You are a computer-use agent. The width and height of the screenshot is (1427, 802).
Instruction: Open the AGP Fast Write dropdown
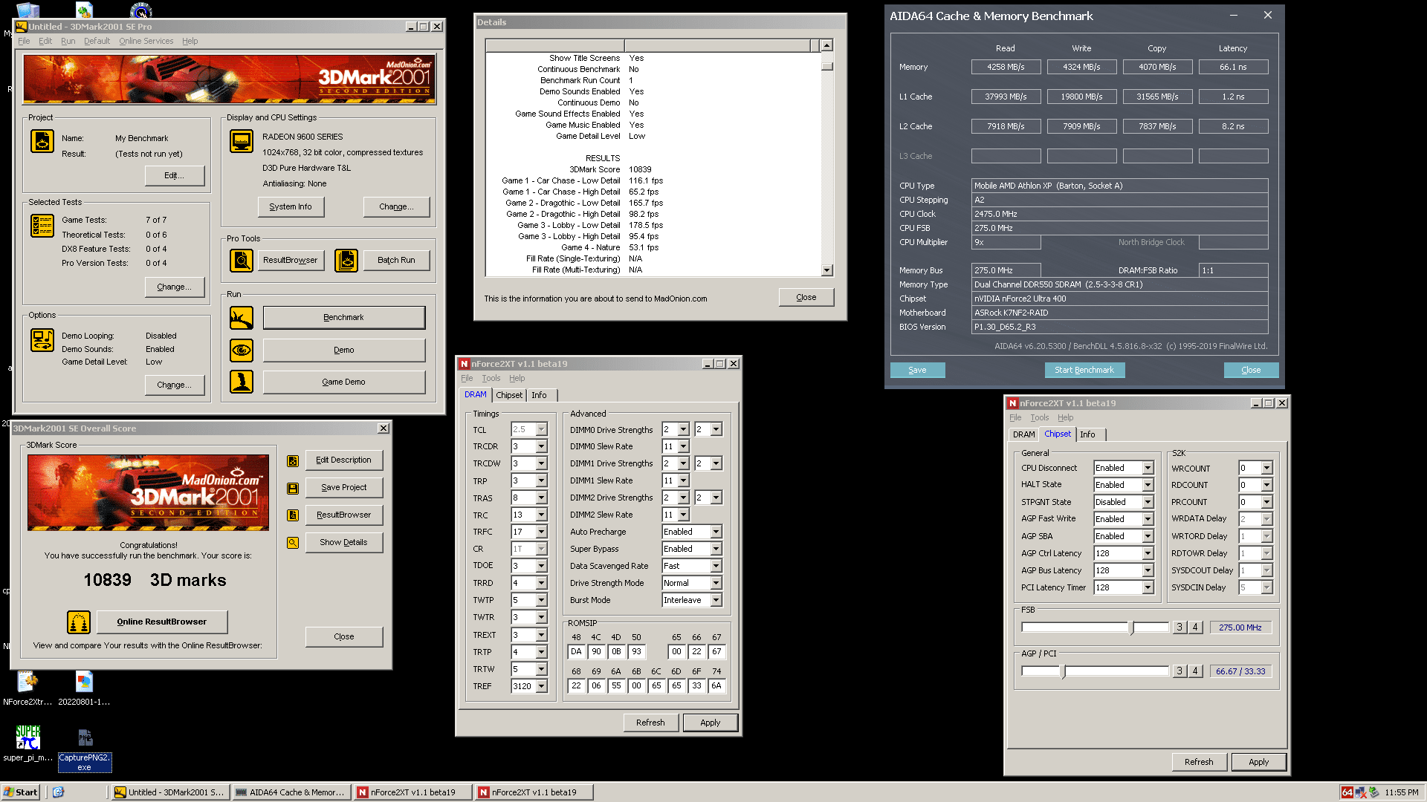click(1148, 520)
